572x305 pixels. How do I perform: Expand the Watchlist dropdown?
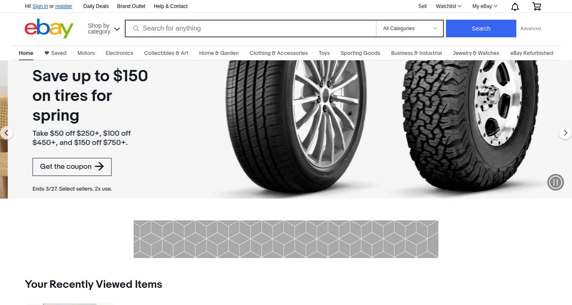[448, 6]
